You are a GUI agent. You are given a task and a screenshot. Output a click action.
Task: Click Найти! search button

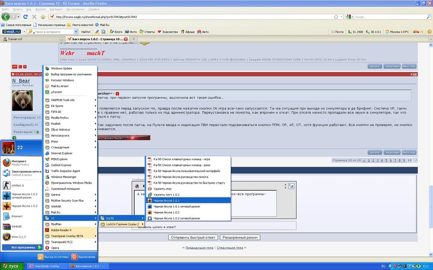[x=86, y=32]
